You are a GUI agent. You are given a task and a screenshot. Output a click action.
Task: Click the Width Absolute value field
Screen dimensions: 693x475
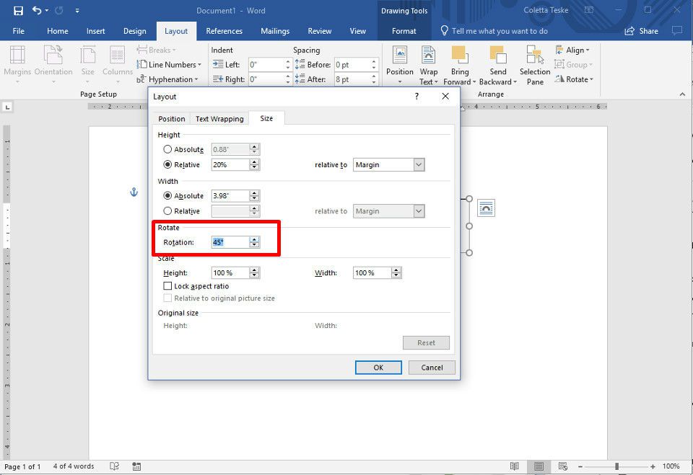[230, 195]
